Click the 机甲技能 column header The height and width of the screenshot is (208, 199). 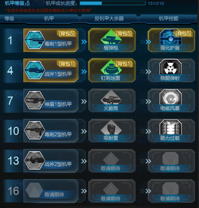168,18
